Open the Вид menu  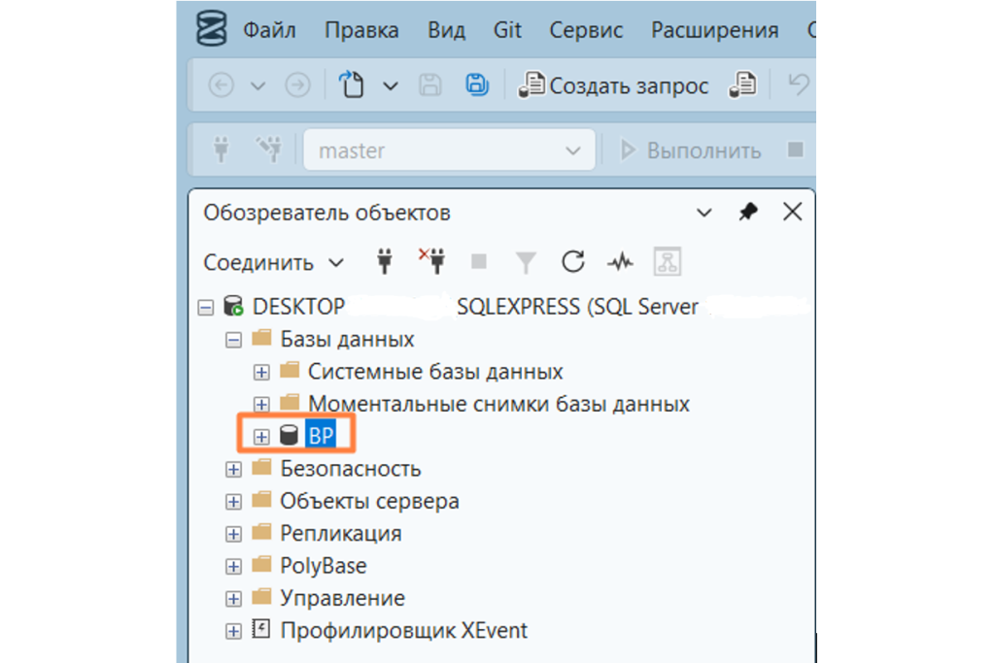pos(446,30)
